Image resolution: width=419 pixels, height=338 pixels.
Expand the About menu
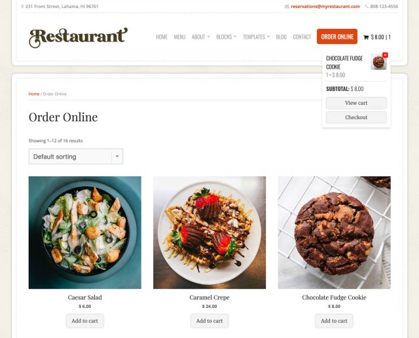tap(201, 37)
